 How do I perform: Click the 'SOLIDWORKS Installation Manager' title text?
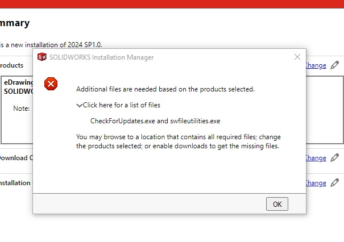coord(101,57)
